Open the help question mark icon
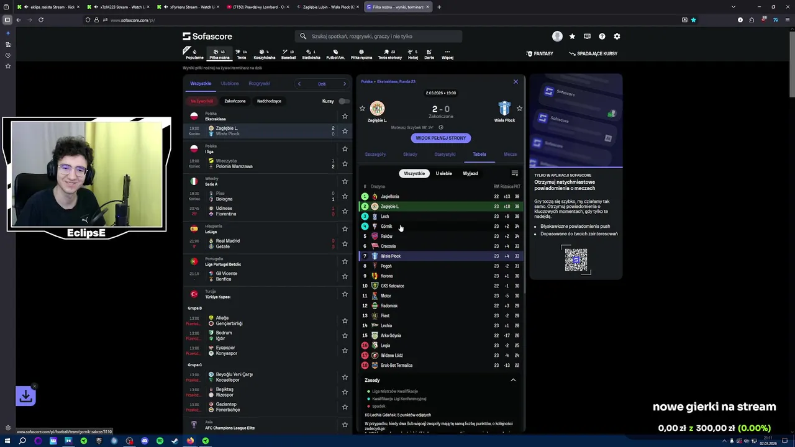Viewport: 795px width, 447px height. point(602,36)
